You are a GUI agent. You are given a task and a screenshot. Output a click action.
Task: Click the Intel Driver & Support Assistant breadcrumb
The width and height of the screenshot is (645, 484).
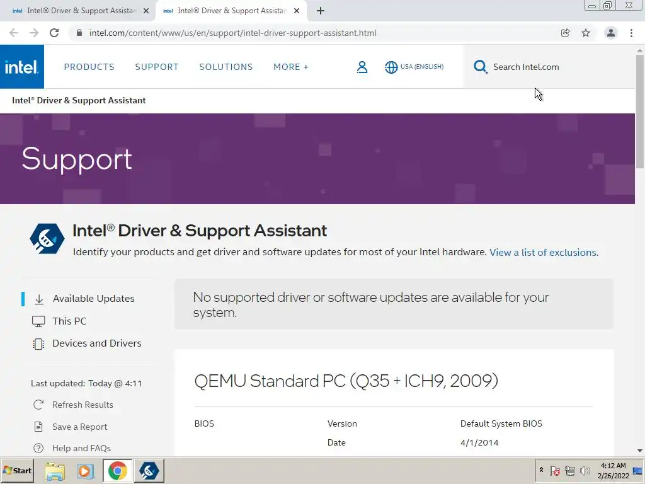point(79,100)
